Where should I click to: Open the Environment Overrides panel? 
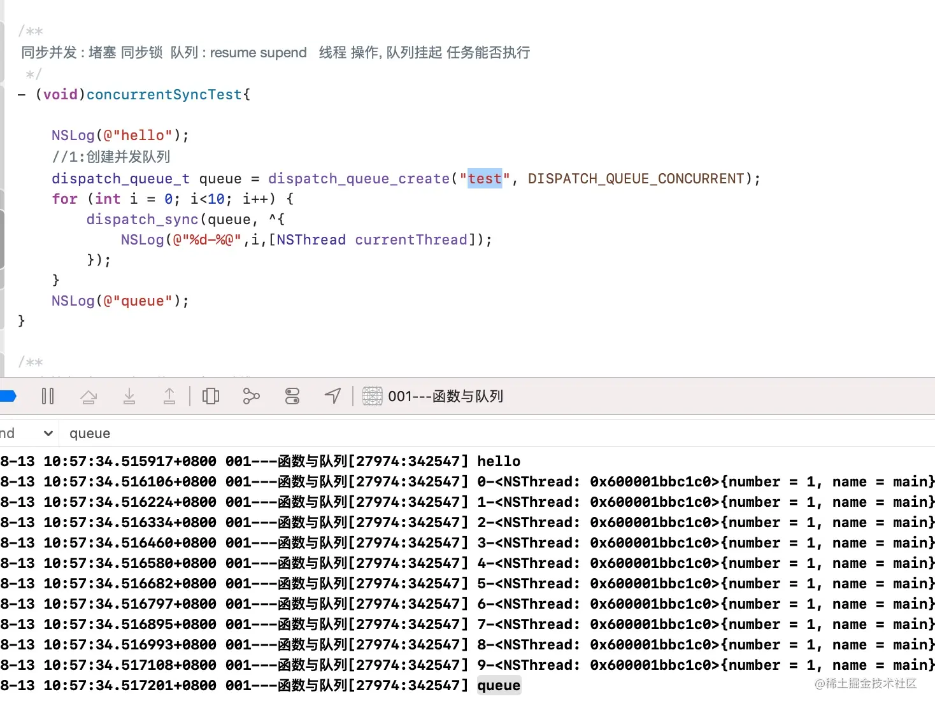tap(292, 396)
